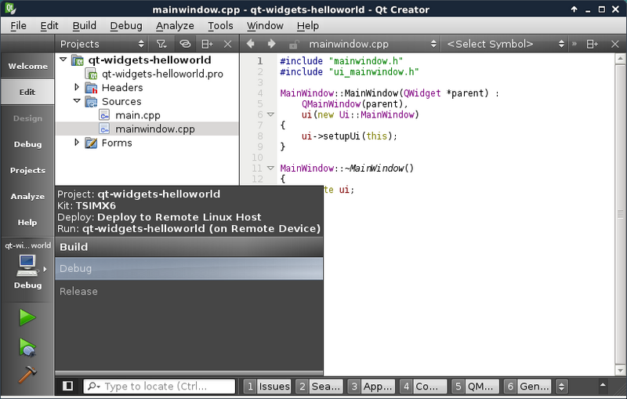The image size is (627, 399).
Task: Open the Issues output pane
Action: tap(267, 386)
